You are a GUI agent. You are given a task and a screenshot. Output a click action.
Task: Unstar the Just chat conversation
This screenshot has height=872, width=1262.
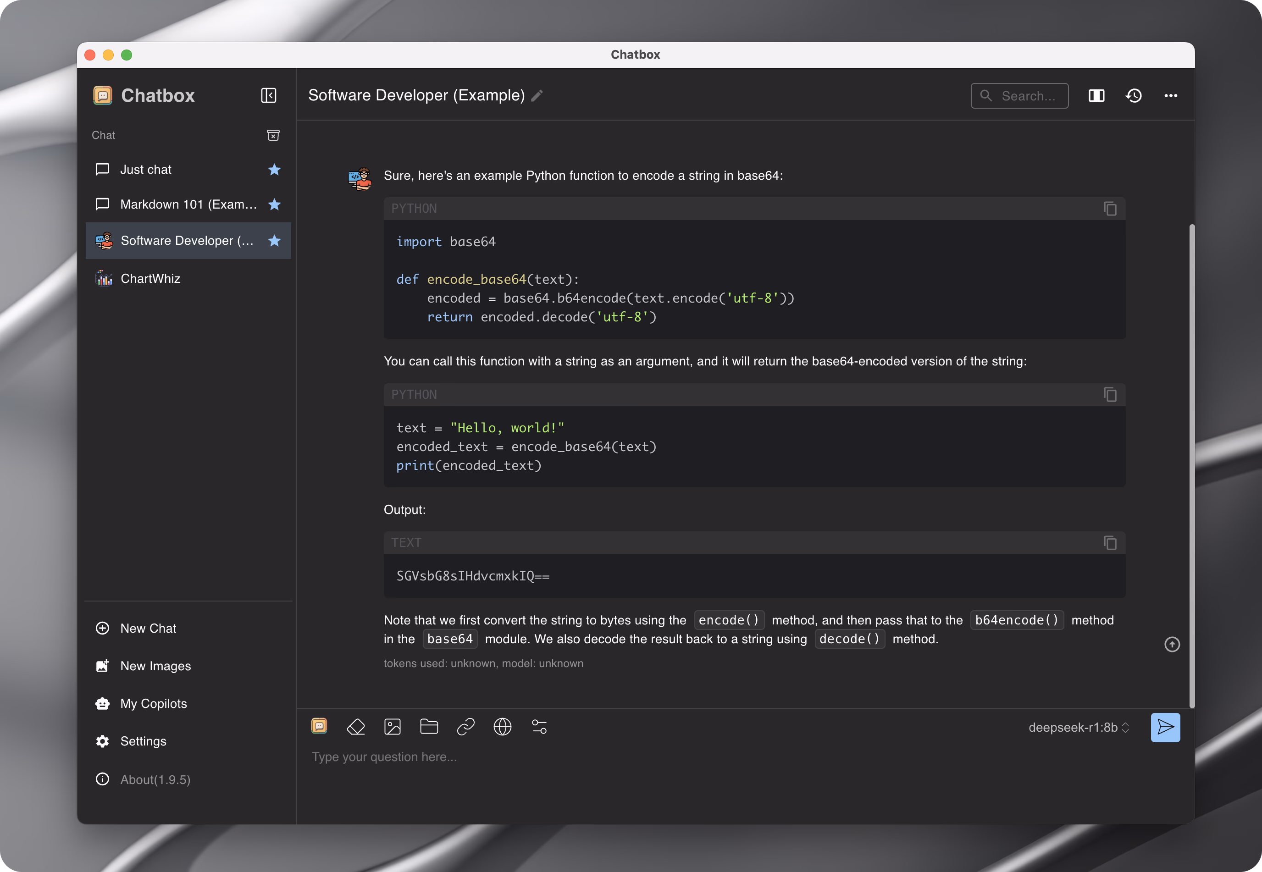274,170
